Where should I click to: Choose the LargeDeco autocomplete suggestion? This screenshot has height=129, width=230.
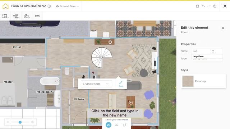tap(207, 57)
